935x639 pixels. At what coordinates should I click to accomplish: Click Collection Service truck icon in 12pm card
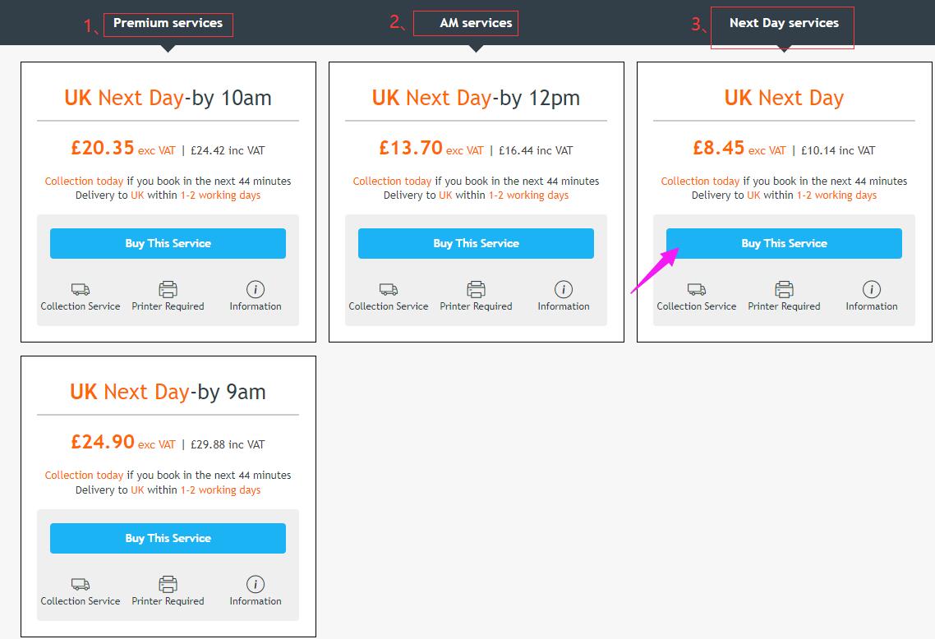[x=389, y=289]
